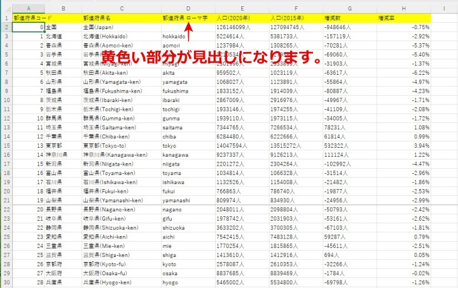This screenshot has height=288, width=458.
Task: Select cell yamagata in romaji column
Action: coord(188,82)
